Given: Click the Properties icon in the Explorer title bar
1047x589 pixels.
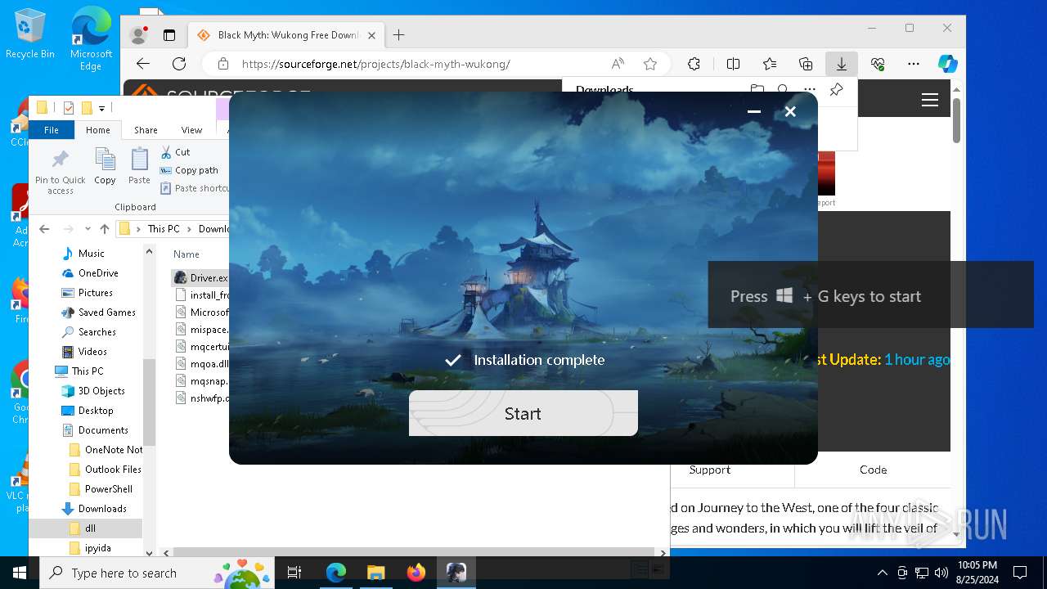Looking at the screenshot, I should point(68,108).
